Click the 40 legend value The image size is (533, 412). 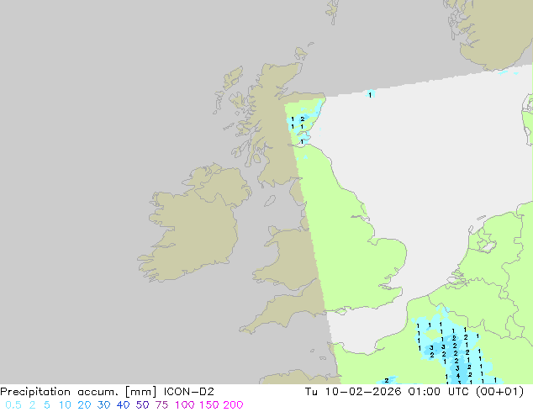coord(123,405)
